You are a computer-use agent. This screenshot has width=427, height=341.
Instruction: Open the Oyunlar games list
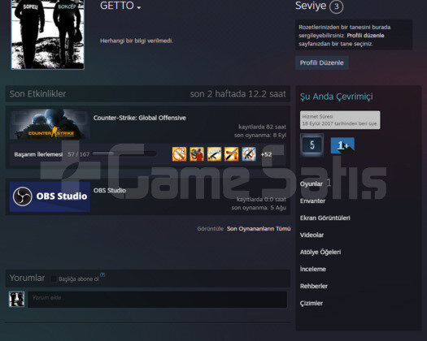(x=311, y=183)
